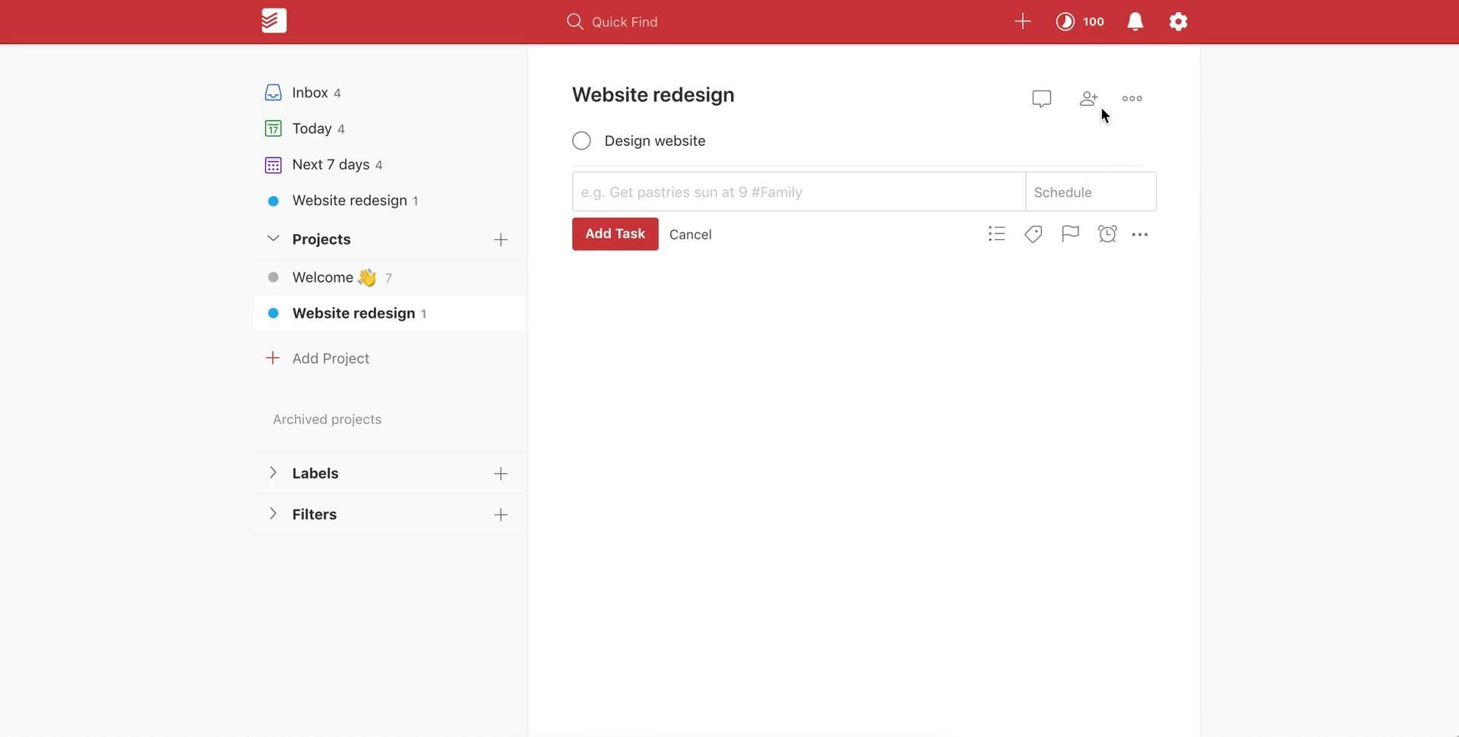The width and height of the screenshot is (1459, 737).
Task: Collapse the Projects section chevron
Action: pos(273,239)
